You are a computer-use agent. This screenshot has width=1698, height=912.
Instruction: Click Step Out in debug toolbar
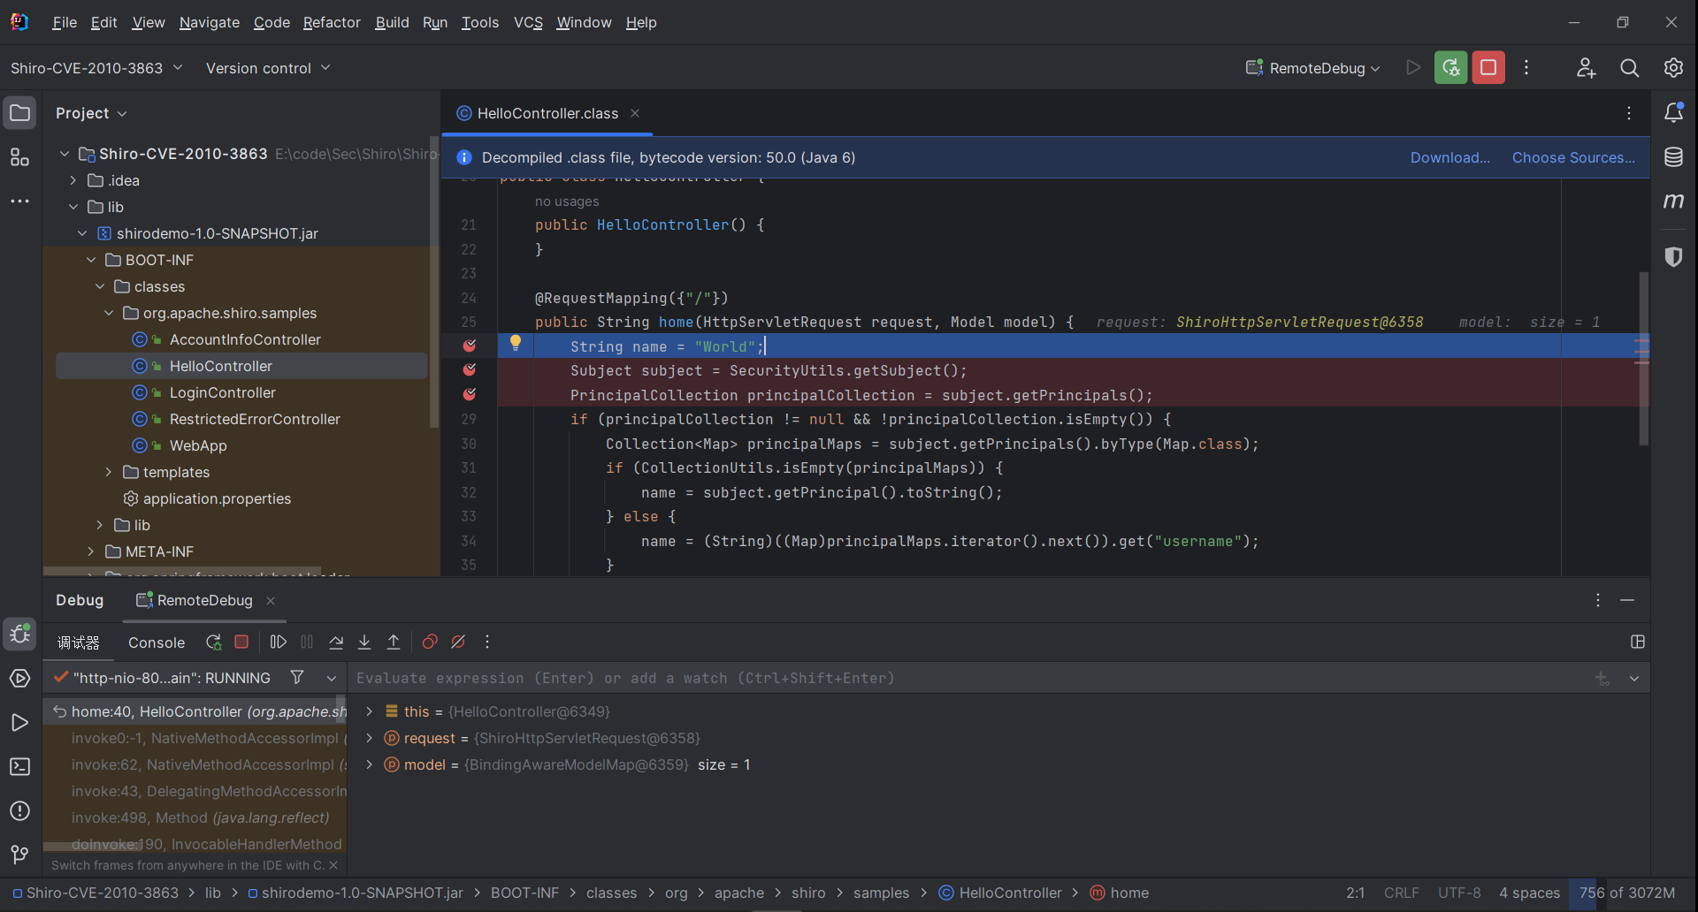[394, 642]
